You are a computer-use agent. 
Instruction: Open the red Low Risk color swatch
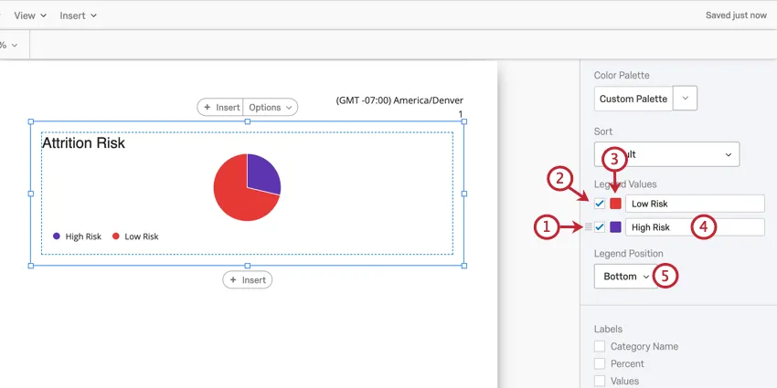(x=615, y=204)
